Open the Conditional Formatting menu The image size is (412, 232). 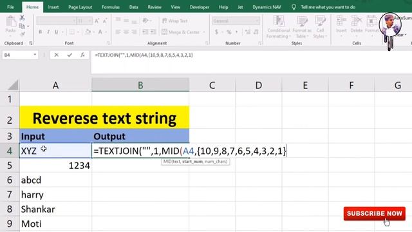(279, 27)
